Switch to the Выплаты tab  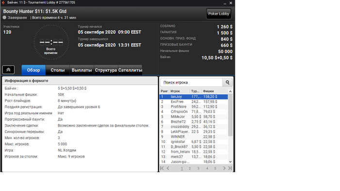pyautogui.click(x=82, y=70)
